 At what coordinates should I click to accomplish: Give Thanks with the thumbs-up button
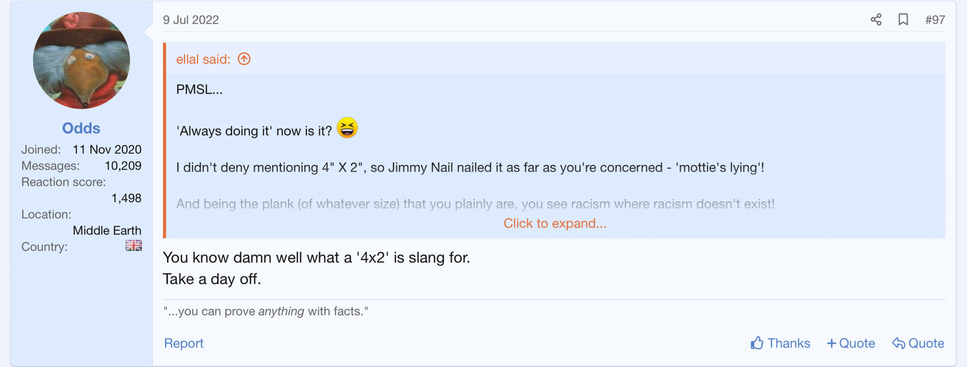[780, 343]
